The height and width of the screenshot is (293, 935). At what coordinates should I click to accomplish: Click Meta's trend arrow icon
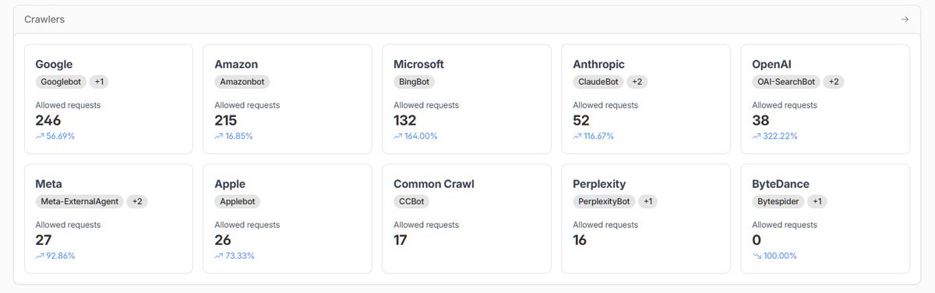(40, 256)
